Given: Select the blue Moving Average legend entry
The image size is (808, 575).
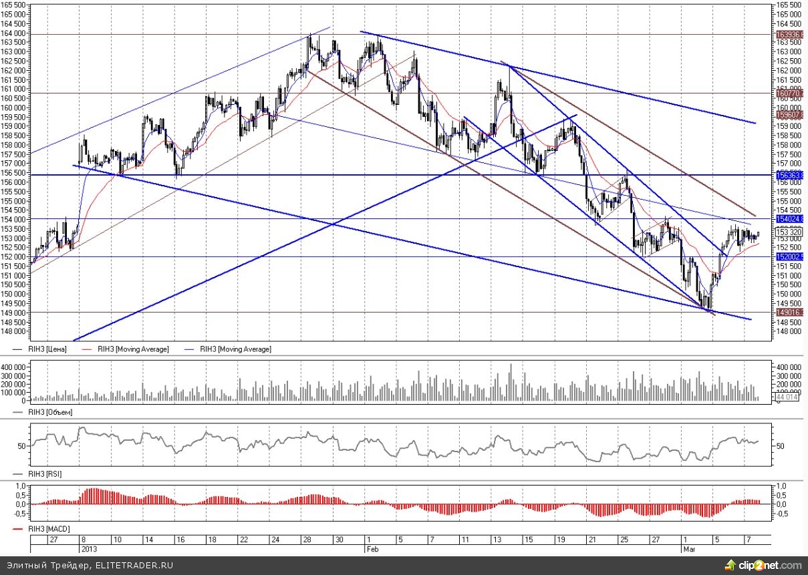Looking at the screenshot, I should [x=235, y=349].
